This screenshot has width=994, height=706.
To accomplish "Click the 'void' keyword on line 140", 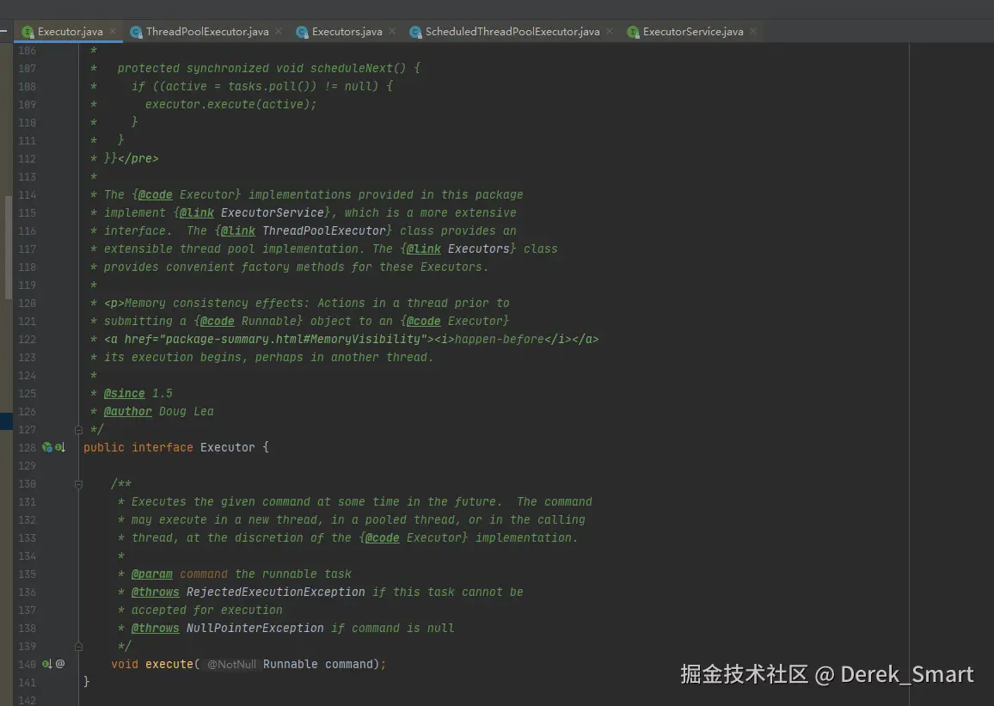I will coord(124,664).
